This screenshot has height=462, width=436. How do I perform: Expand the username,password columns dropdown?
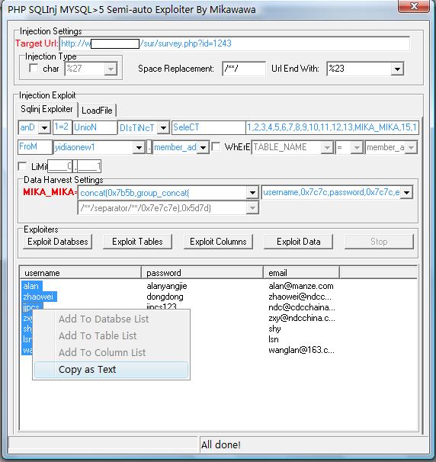point(406,193)
